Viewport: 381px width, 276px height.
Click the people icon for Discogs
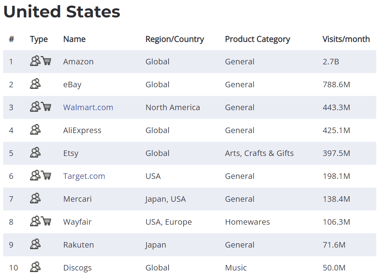click(x=36, y=267)
